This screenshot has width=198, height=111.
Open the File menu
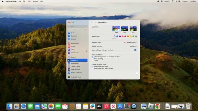tap(20, 1)
